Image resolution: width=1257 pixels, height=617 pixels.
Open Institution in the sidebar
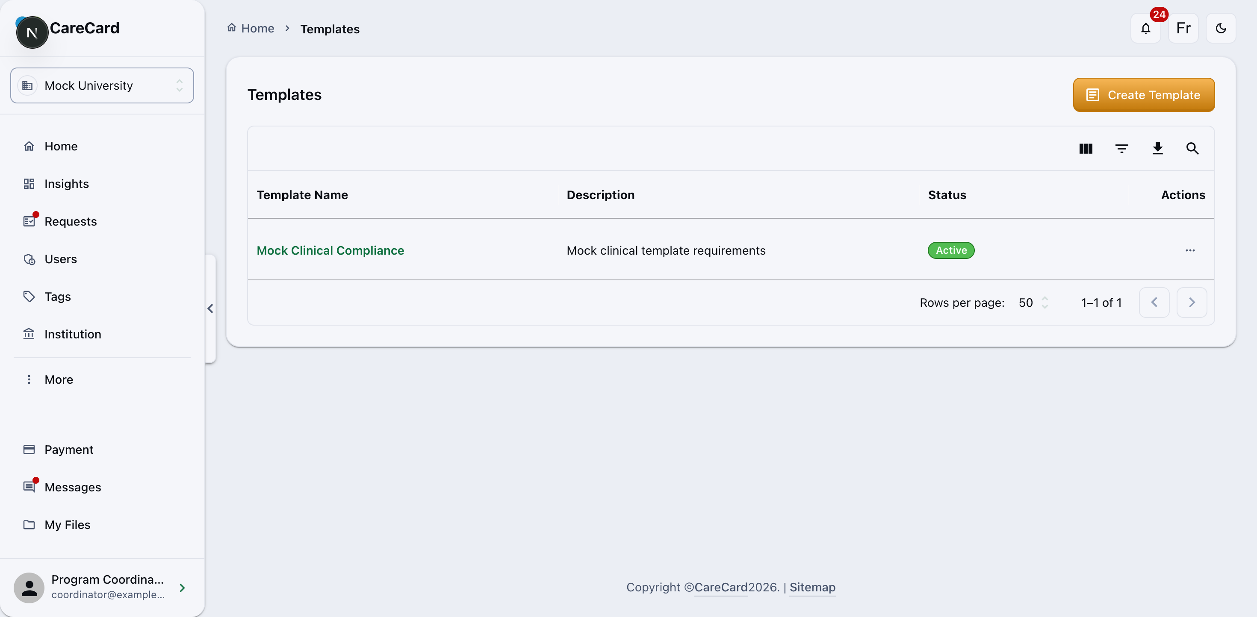[102, 334]
